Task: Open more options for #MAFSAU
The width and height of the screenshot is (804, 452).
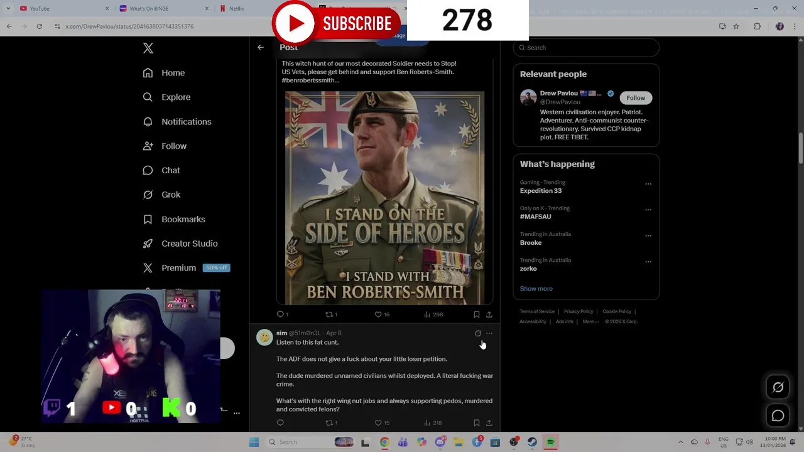Action: [648, 210]
